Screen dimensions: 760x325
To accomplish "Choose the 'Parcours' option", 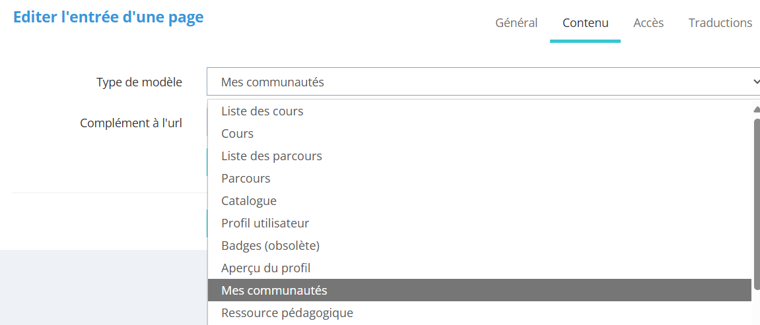I will [x=246, y=179].
